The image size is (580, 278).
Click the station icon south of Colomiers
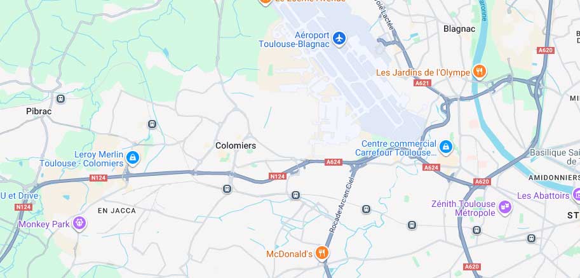227,189
